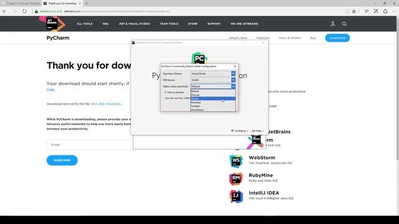
Task: Choose Monokai in the color scheme list
Action: [213, 102]
